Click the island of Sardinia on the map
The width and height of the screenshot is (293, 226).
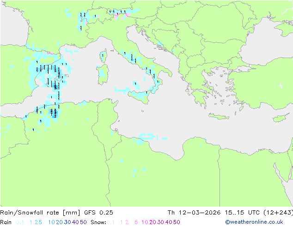point(103,75)
